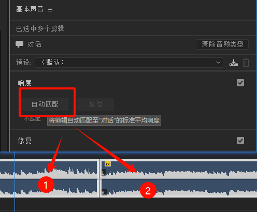Delete preset with the trash icon
Viewport: 257px width, 212px height.
[246, 63]
